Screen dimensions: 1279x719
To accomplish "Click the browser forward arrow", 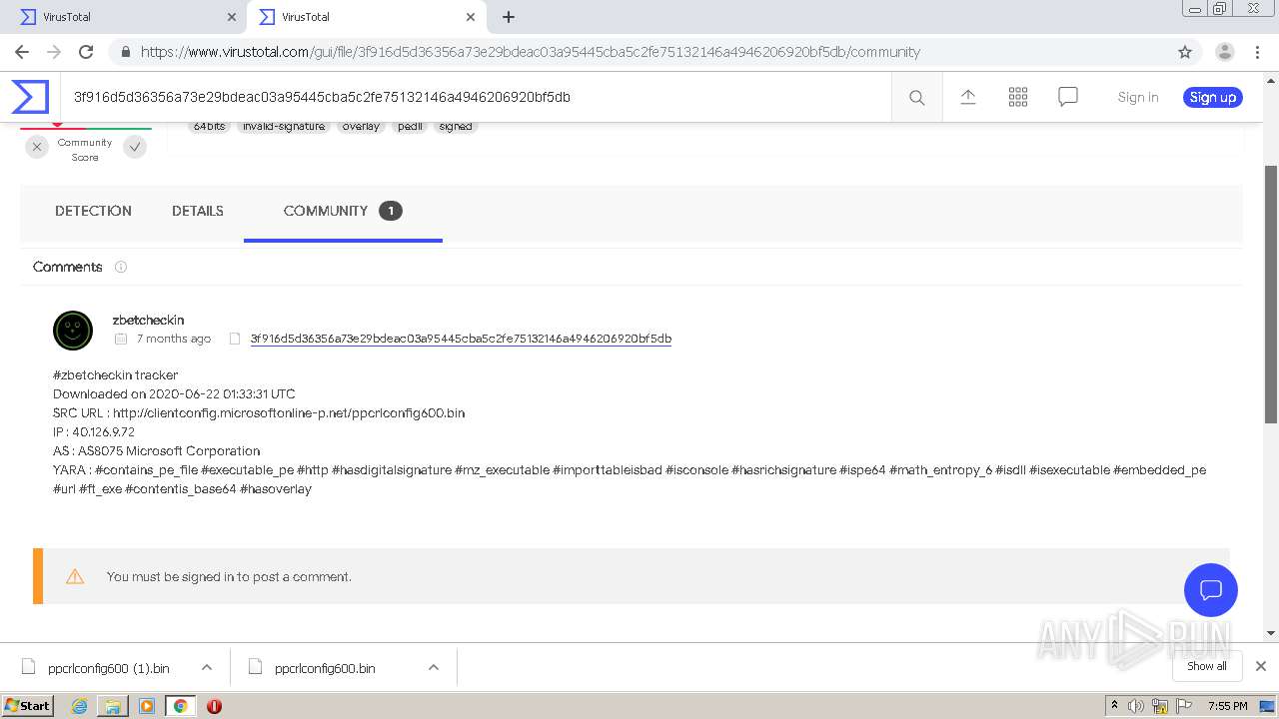I will click(53, 52).
